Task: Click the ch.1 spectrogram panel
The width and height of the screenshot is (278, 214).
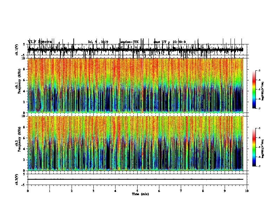Action: [135, 85]
